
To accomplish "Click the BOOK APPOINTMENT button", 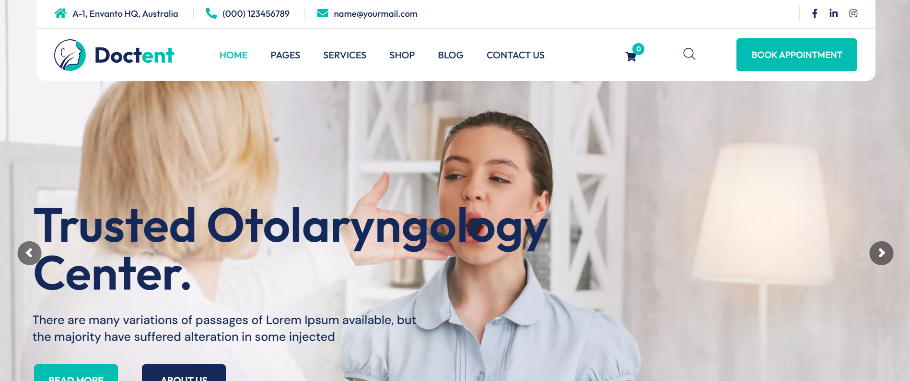I will click(797, 55).
